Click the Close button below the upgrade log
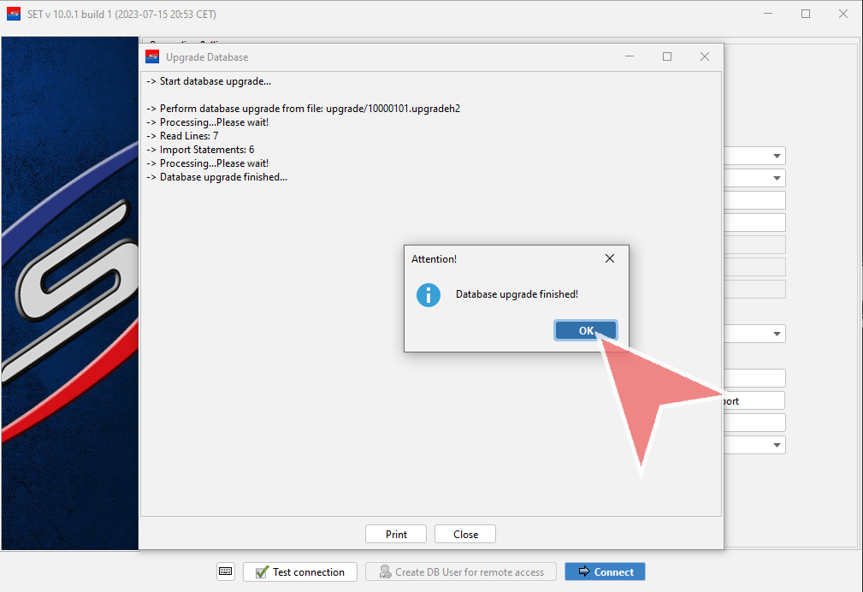The width and height of the screenshot is (863, 592). coord(465,534)
